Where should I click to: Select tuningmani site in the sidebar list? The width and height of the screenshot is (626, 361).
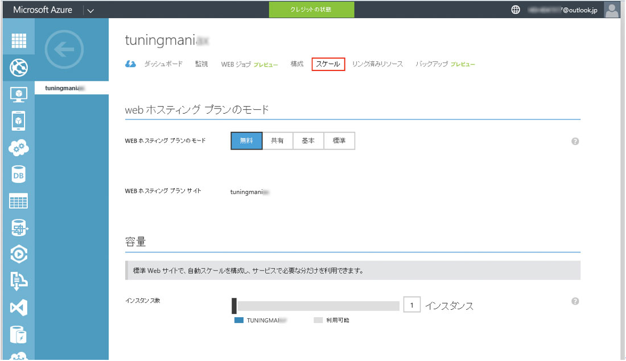[72, 88]
